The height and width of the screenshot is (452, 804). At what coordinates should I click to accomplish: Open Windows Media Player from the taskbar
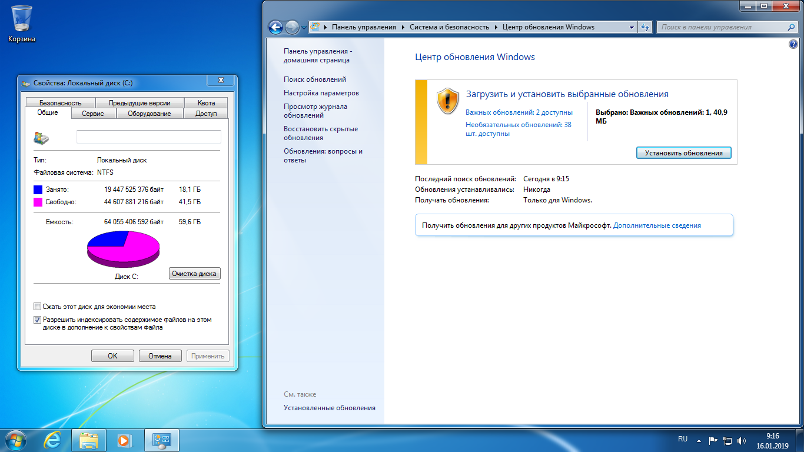click(124, 440)
